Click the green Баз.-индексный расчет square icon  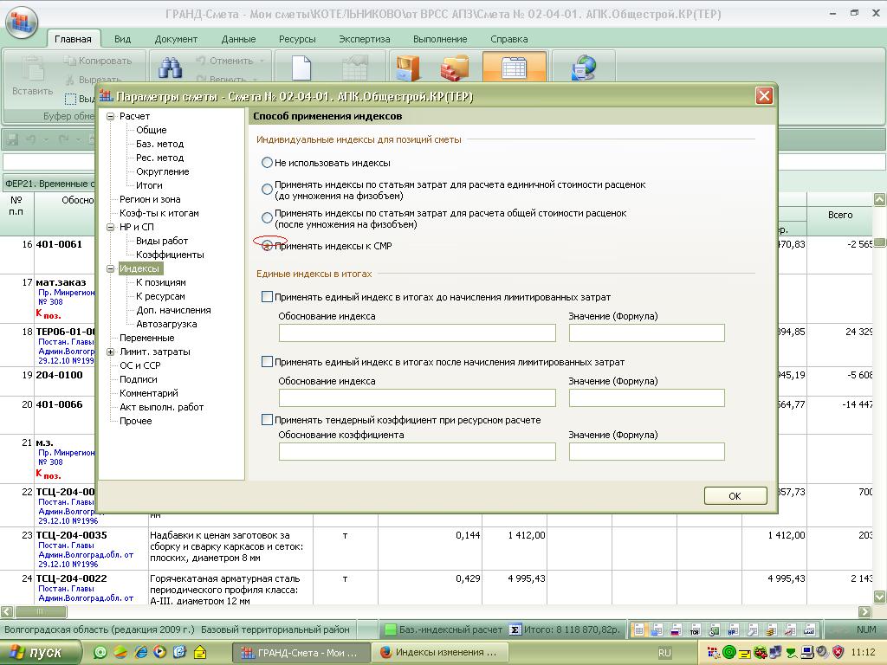coord(391,629)
